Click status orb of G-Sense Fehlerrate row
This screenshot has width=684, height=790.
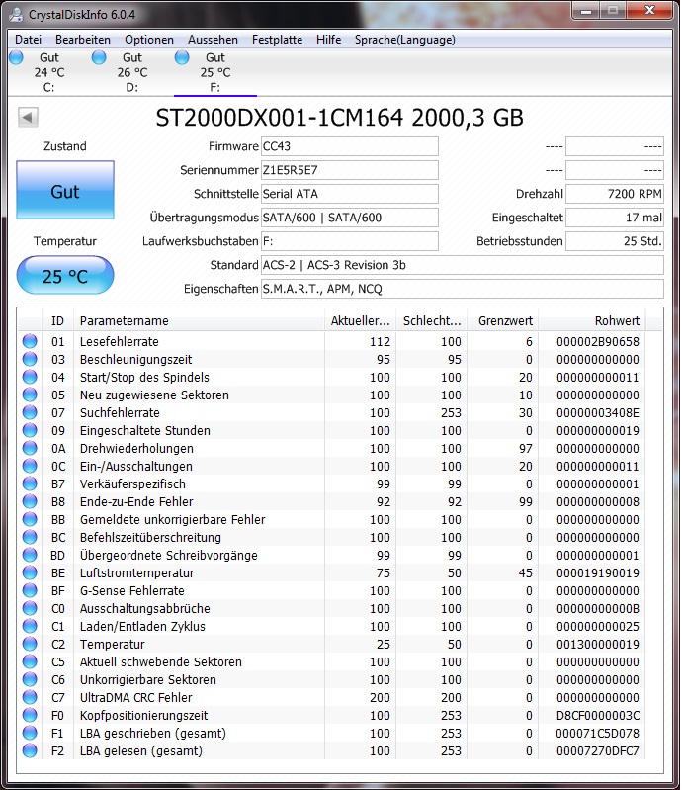pos(30,590)
